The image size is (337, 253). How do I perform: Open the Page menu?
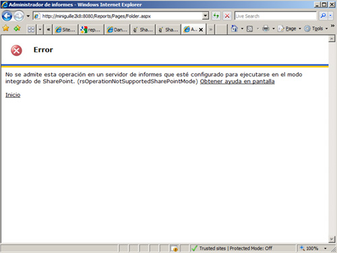[x=289, y=28]
